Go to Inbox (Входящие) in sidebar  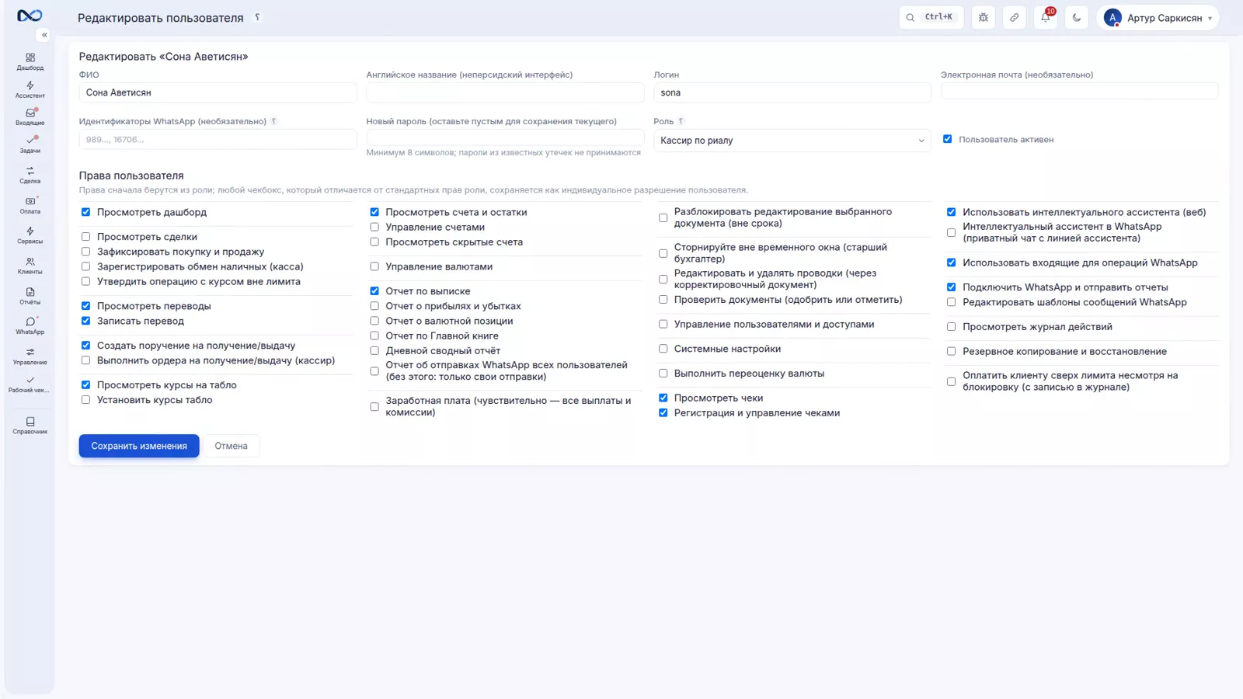(x=30, y=116)
